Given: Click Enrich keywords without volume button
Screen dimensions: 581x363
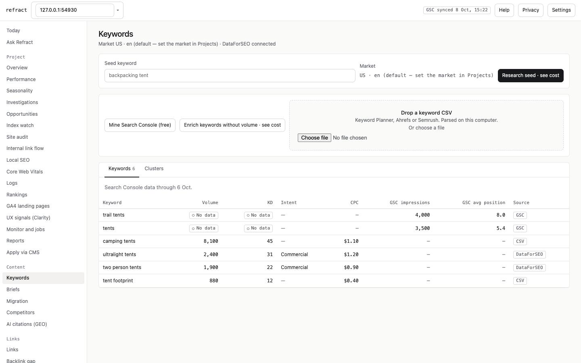Looking at the screenshot, I should [232, 125].
